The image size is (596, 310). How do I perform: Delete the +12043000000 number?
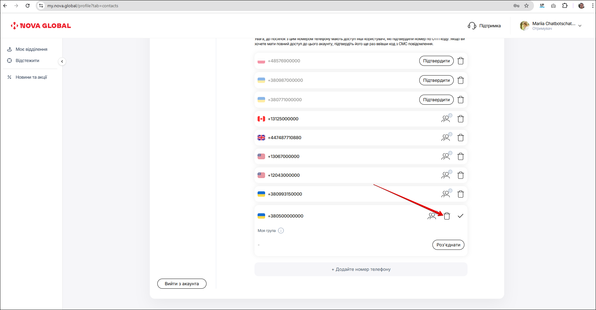click(460, 175)
